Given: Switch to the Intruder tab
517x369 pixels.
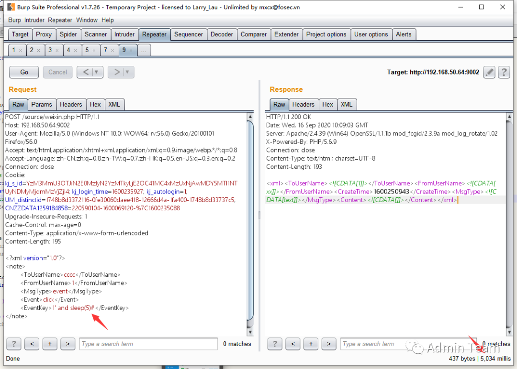Looking at the screenshot, I should [x=124, y=34].
